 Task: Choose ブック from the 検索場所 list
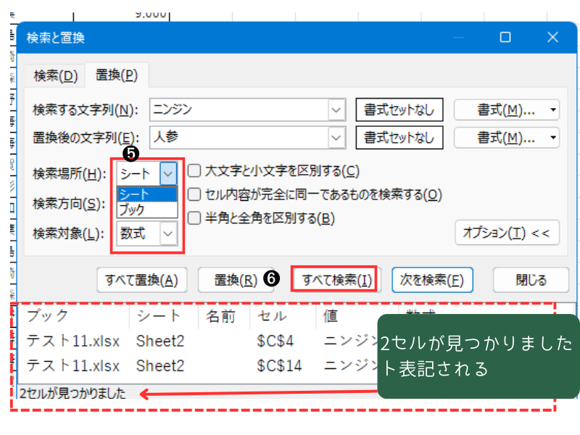[133, 210]
